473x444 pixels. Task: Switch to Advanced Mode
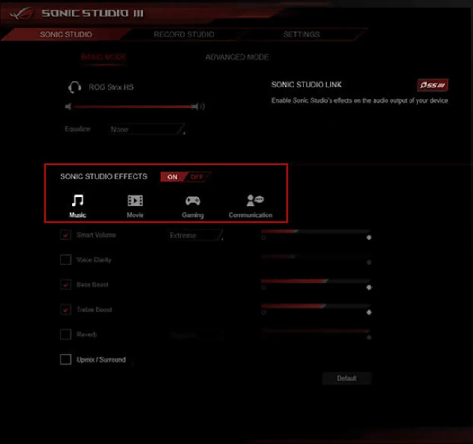(x=237, y=57)
